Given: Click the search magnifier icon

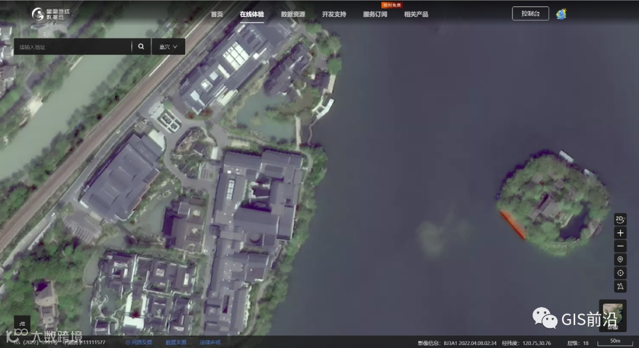Looking at the screenshot, I should (x=141, y=47).
